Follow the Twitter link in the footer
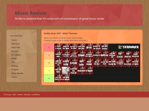 [20, 95]
